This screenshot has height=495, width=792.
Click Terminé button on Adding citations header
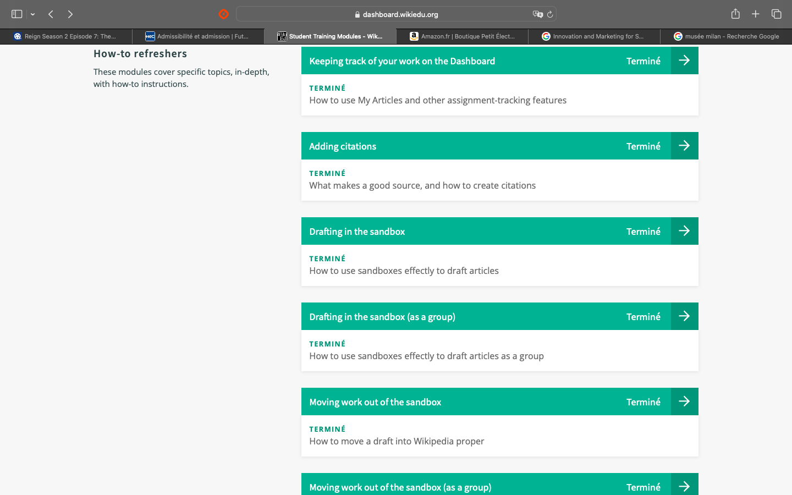pyautogui.click(x=643, y=146)
